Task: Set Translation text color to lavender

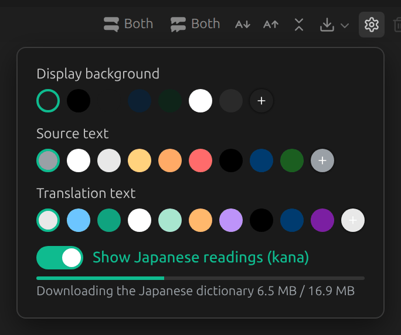Action: (231, 220)
